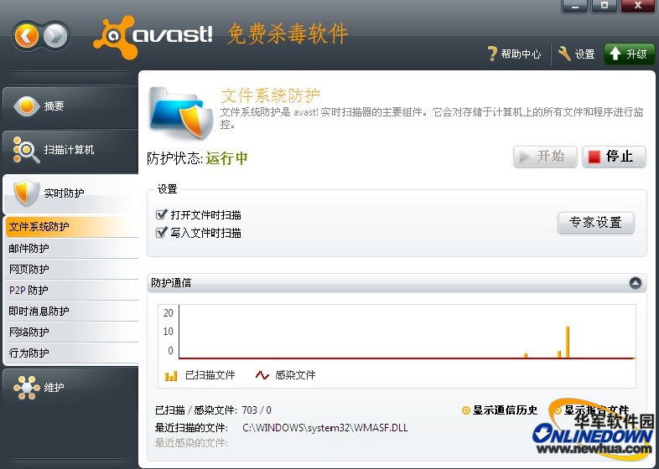Select 即时消息防护 in sidebar

coord(72,311)
